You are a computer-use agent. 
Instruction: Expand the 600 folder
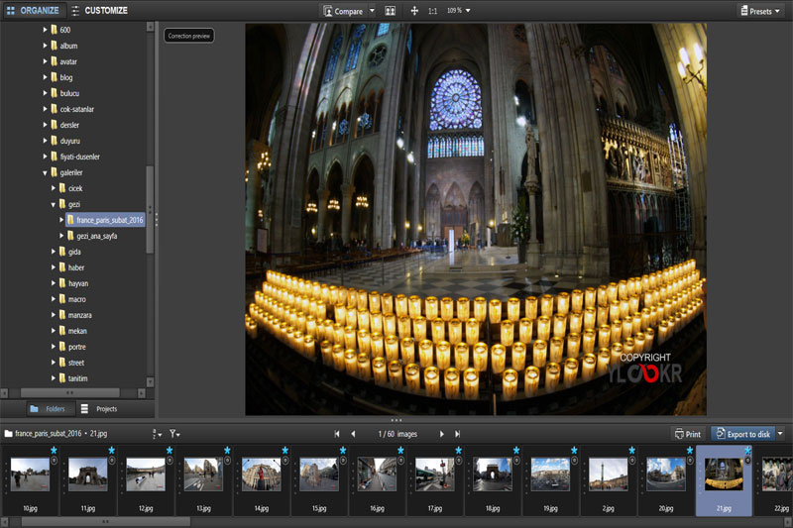click(45, 30)
